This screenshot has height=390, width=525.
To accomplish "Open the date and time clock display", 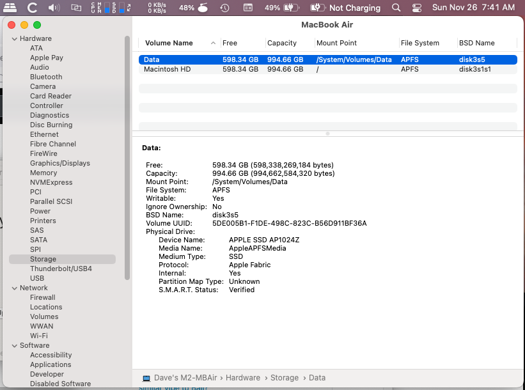I will tap(473, 8).
